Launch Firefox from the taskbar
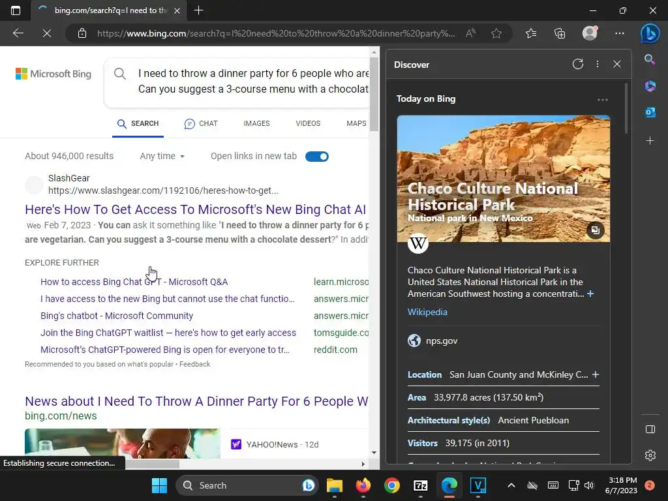 (x=363, y=485)
